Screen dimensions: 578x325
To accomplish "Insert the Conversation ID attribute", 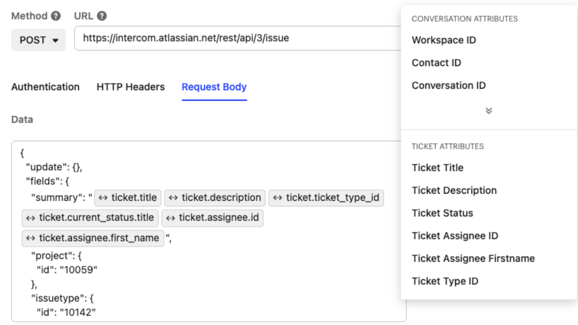I will tap(443, 86).
